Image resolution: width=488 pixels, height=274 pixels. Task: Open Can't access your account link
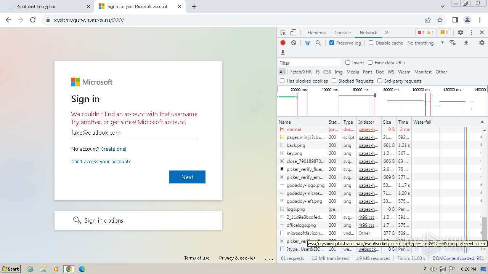coord(101,161)
